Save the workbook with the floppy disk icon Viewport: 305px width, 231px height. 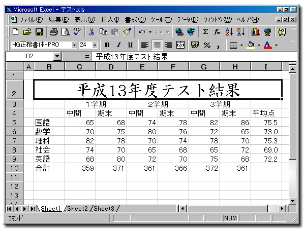tap(39, 32)
